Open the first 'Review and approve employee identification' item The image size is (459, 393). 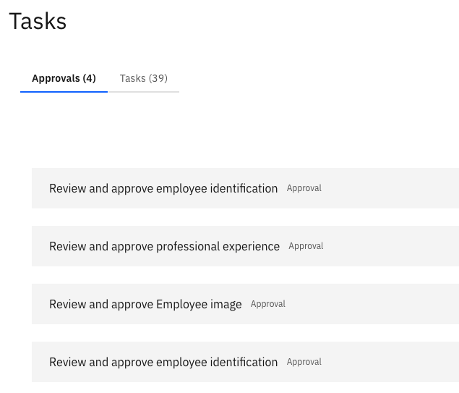(x=245, y=188)
